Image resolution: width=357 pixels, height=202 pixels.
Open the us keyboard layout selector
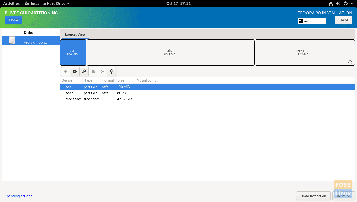click(312, 21)
